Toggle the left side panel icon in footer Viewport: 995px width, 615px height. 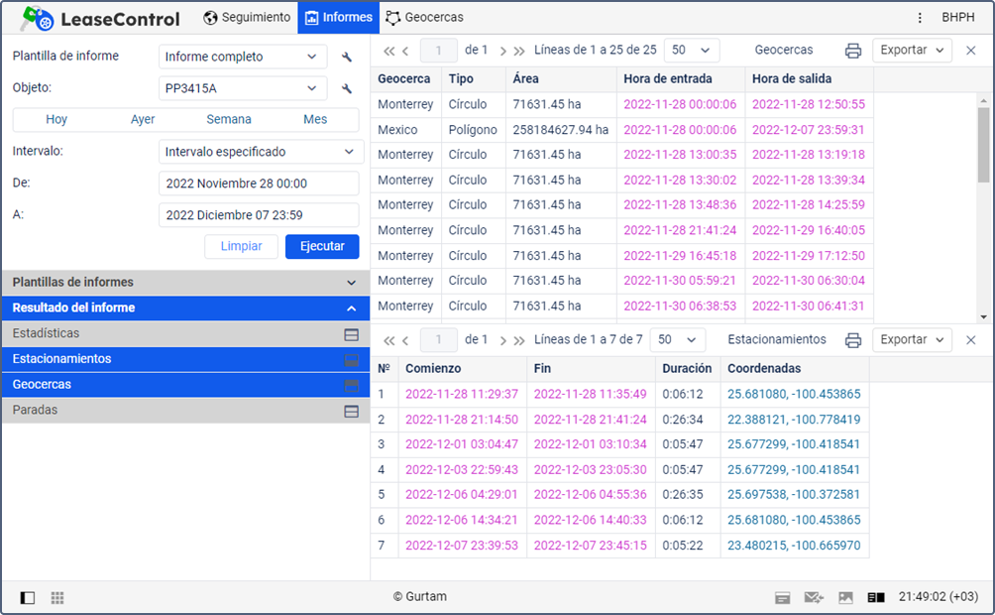[x=28, y=597]
